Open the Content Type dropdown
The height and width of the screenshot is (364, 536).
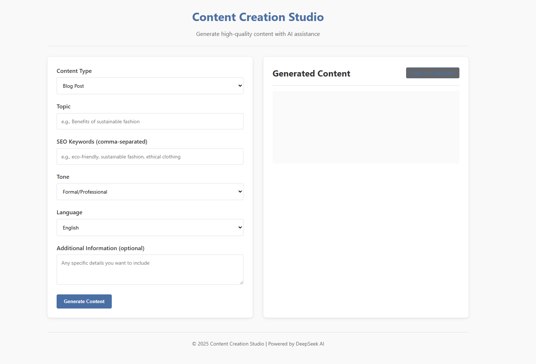click(150, 86)
